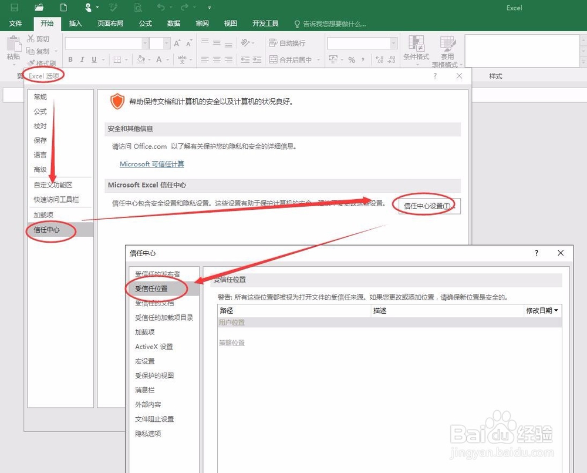Click the 信任中心设置 button
Screen dimensions: 587x473
click(430, 206)
